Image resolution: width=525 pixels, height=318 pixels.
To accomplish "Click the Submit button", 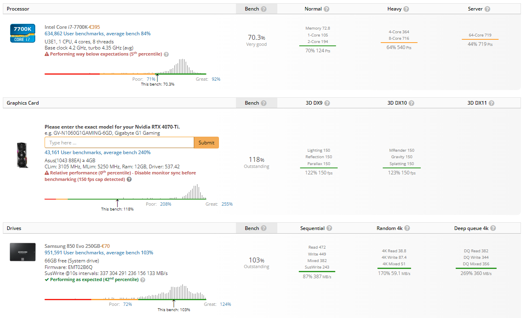I will pos(206,143).
